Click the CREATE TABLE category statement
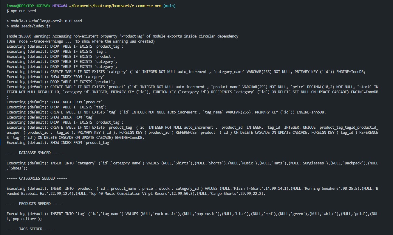Image resolution: width=393 pixels, height=235 pixels. [x=186, y=72]
